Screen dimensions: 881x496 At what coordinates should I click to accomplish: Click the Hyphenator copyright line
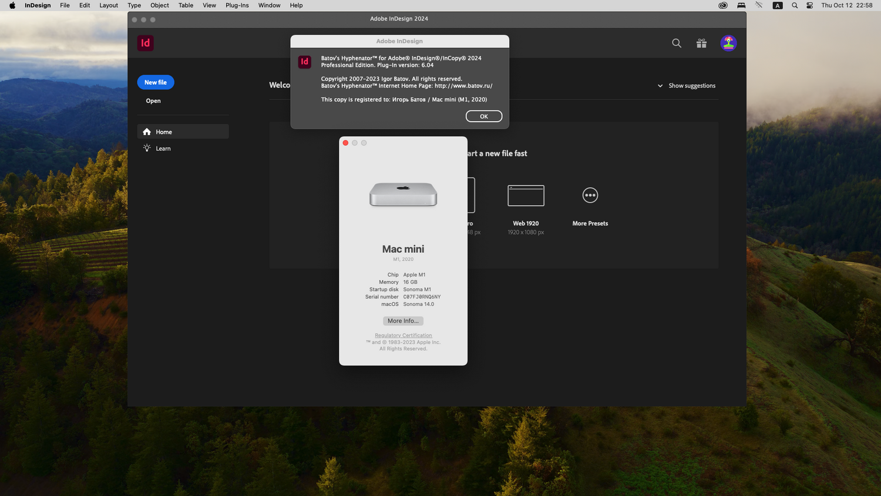392,79
